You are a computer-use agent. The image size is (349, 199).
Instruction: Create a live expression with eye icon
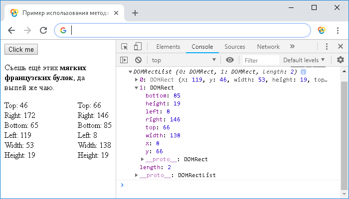[x=230, y=60]
